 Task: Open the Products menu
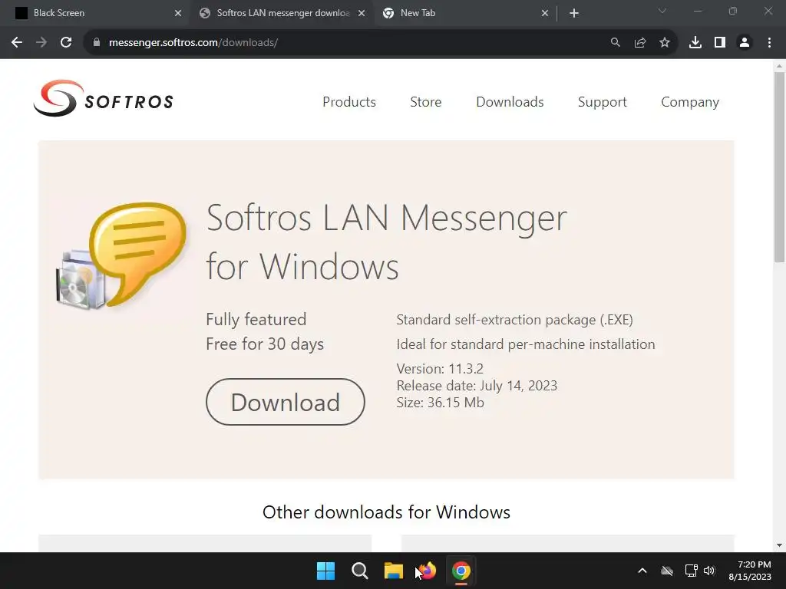point(349,102)
